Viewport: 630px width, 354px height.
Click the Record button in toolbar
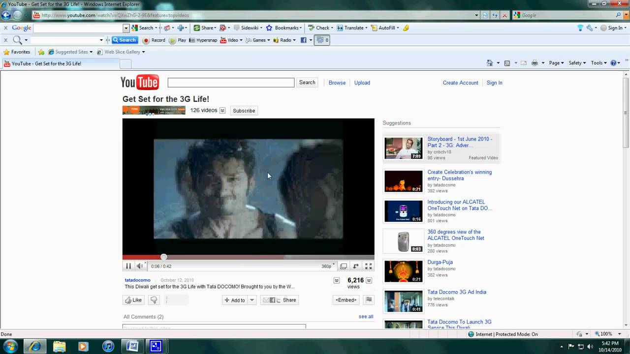154,40
